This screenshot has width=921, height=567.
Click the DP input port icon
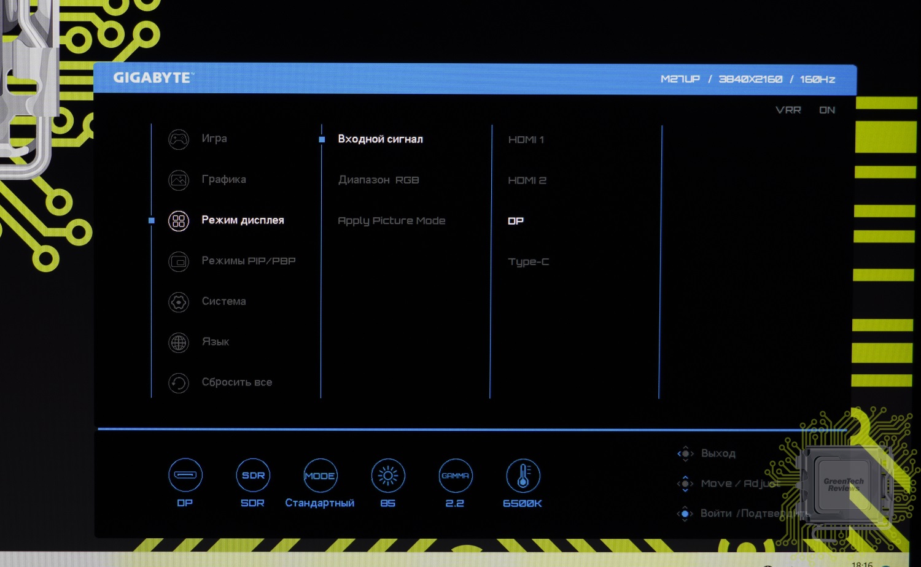click(185, 475)
